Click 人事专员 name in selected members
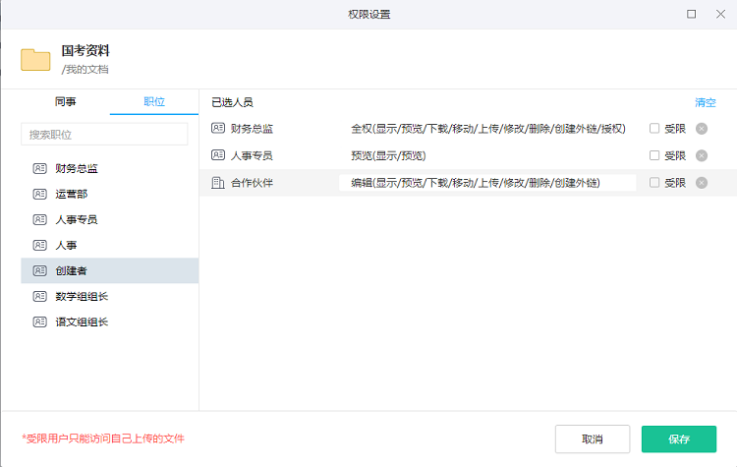The width and height of the screenshot is (737, 467). pyautogui.click(x=252, y=155)
